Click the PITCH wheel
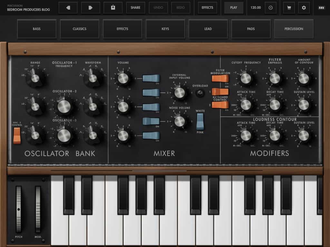Viewport: 330px width, 247px height. click(19, 209)
